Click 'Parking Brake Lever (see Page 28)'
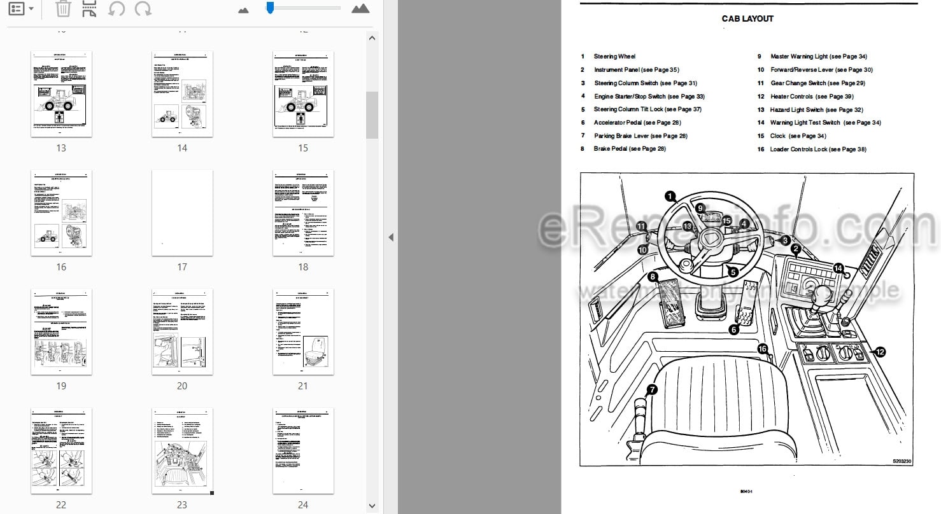The image size is (941, 514). pos(640,136)
